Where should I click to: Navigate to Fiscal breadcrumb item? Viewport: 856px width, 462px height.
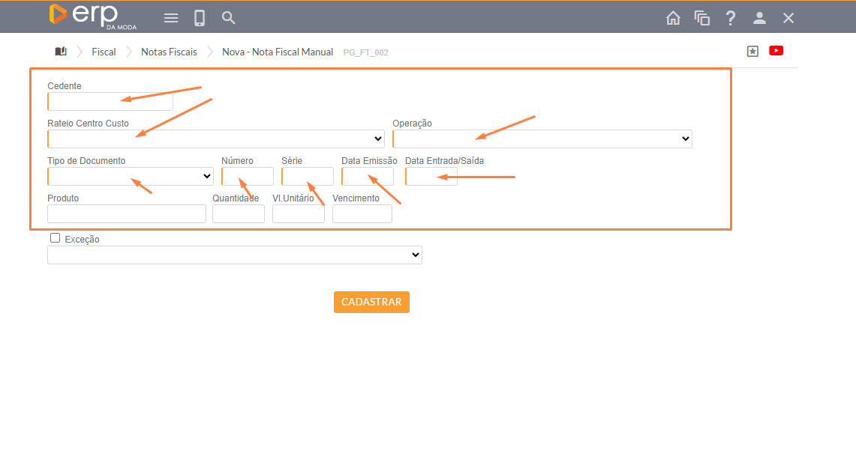click(104, 52)
